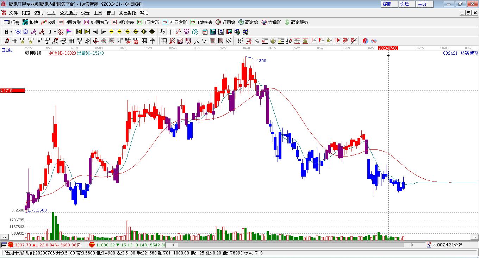Launch the 江恩轮 Gann wheel
The image size is (479, 258).
pos(225,22)
